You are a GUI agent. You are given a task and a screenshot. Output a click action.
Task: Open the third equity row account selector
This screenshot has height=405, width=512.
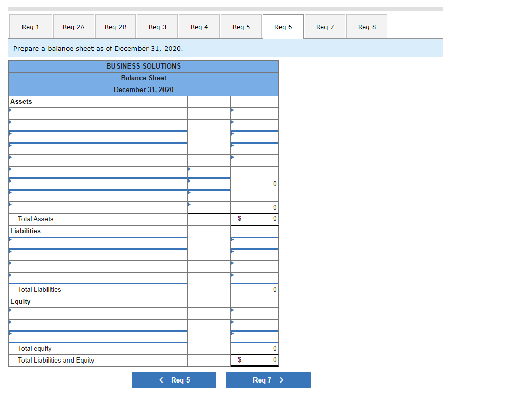tap(97, 336)
